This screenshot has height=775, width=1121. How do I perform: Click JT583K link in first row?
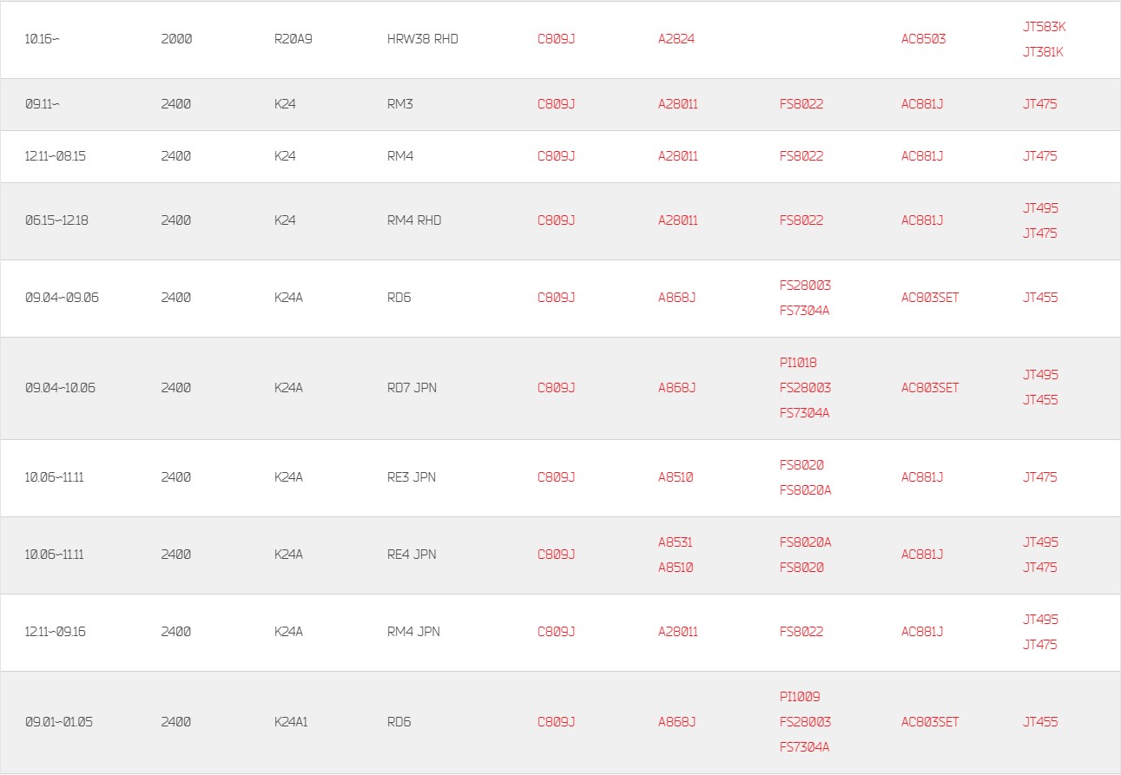[x=1044, y=27]
